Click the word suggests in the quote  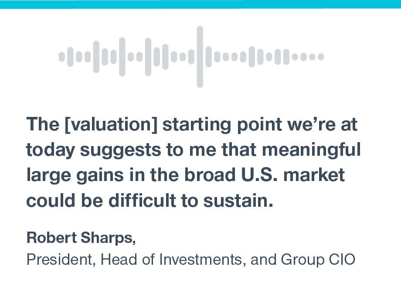tap(120, 150)
